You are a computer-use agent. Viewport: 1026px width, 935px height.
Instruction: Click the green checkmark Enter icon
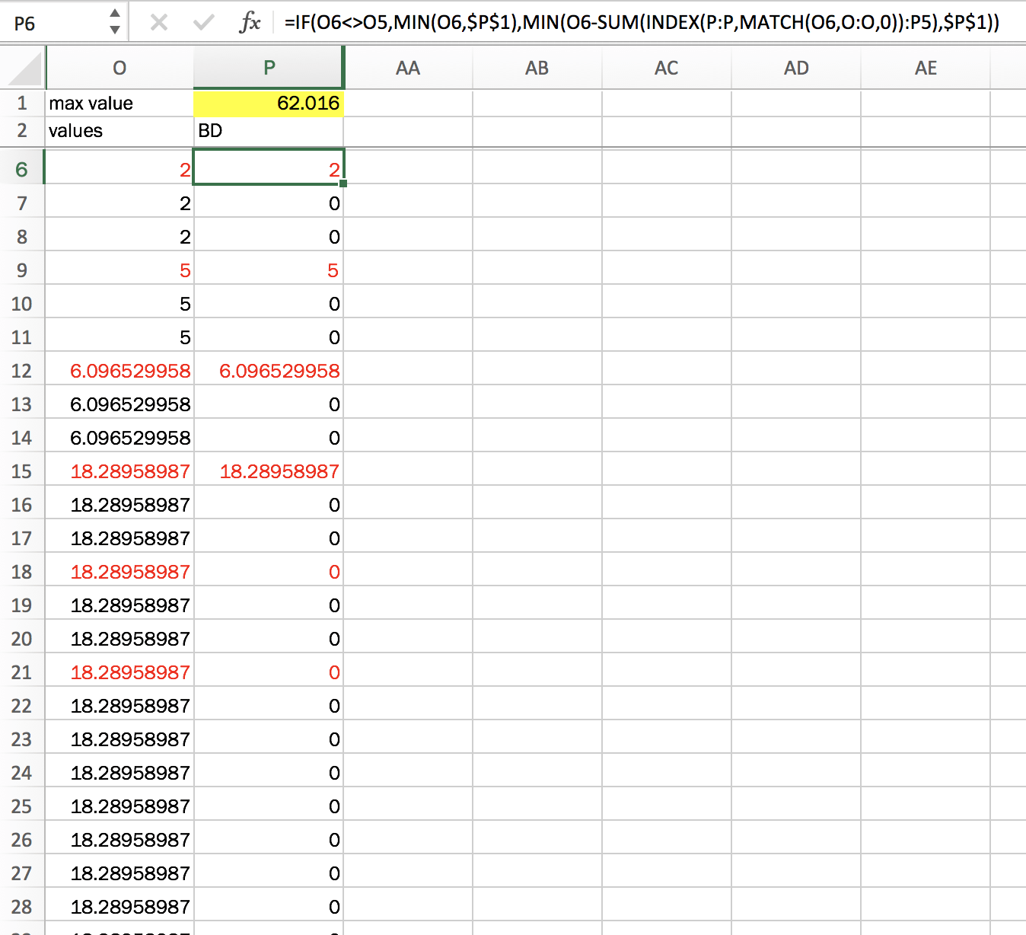tap(204, 22)
